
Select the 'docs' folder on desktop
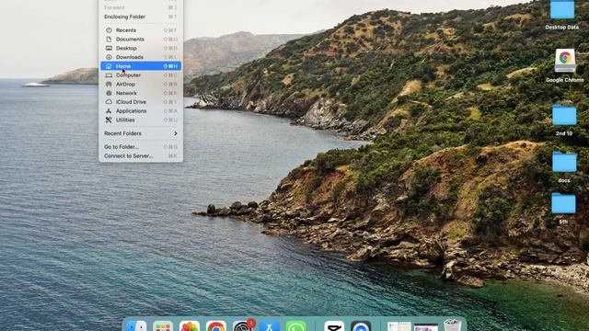tap(564, 167)
